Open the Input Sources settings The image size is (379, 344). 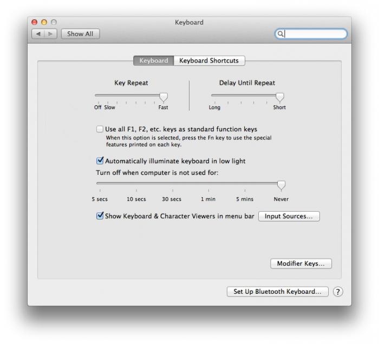tap(289, 216)
